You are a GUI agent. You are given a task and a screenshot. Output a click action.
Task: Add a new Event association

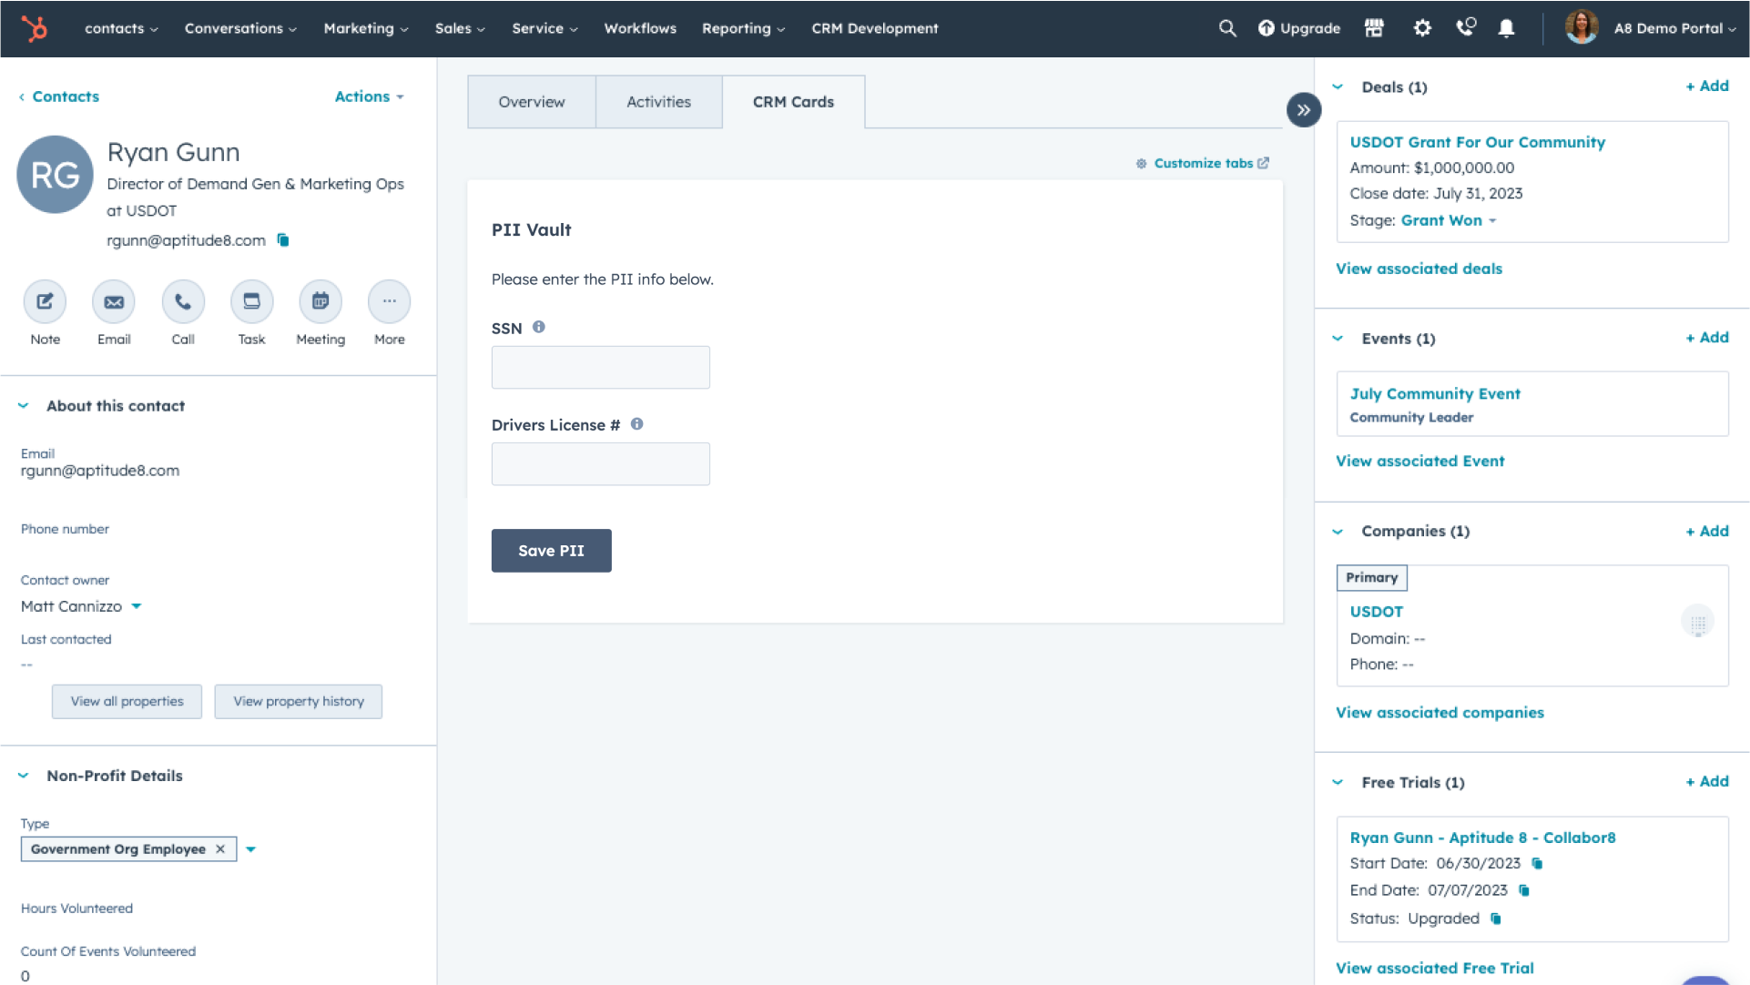(x=1707, y=337)
